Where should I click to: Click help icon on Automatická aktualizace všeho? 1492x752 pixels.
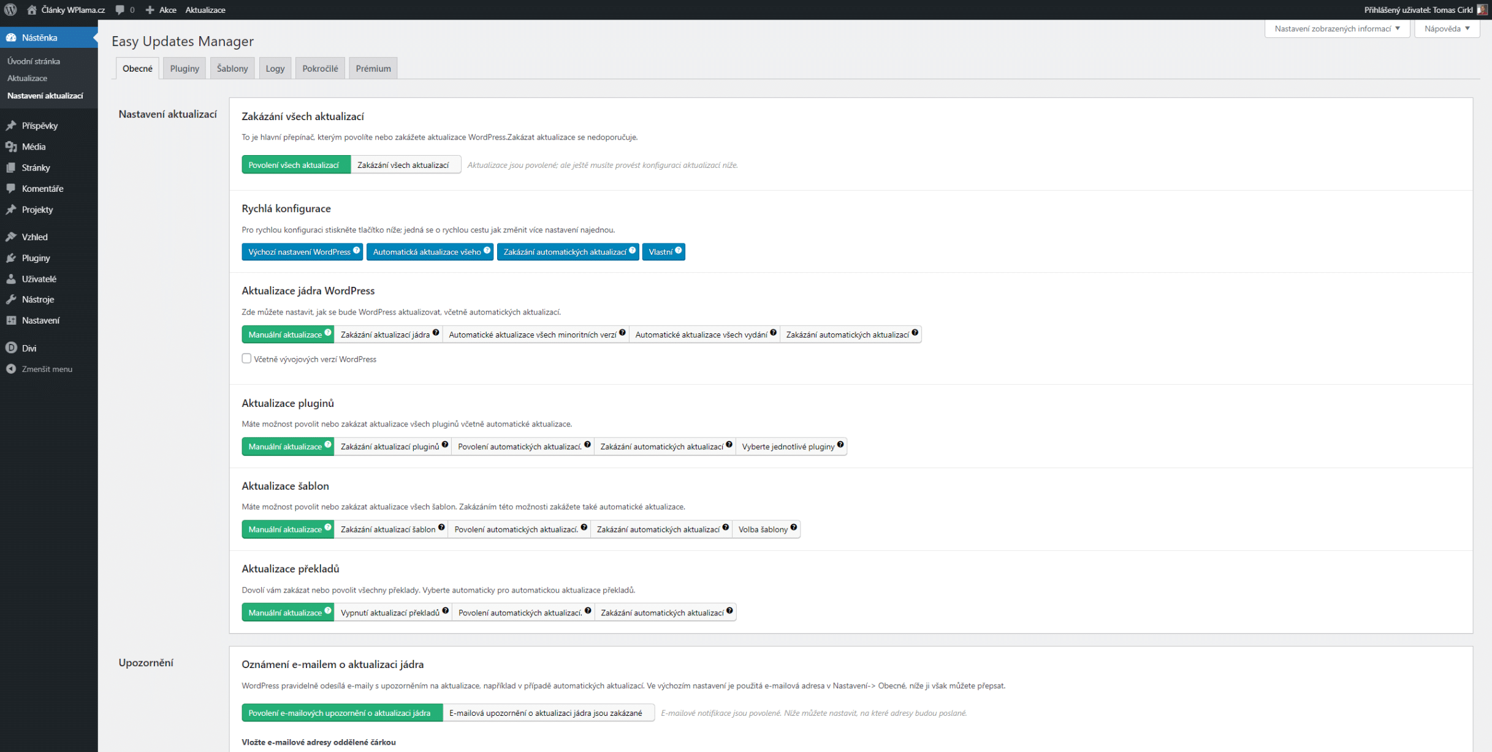pos(487,250)
